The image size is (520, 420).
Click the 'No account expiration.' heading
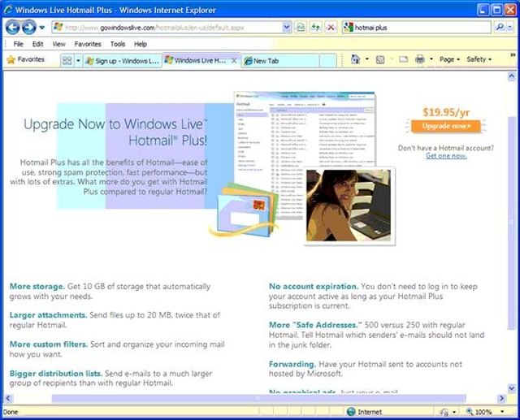(x=314, y=287)
